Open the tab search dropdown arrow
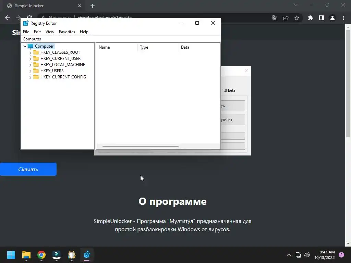The height and width of the screenshot is (263, 351). tap(296, 5)
